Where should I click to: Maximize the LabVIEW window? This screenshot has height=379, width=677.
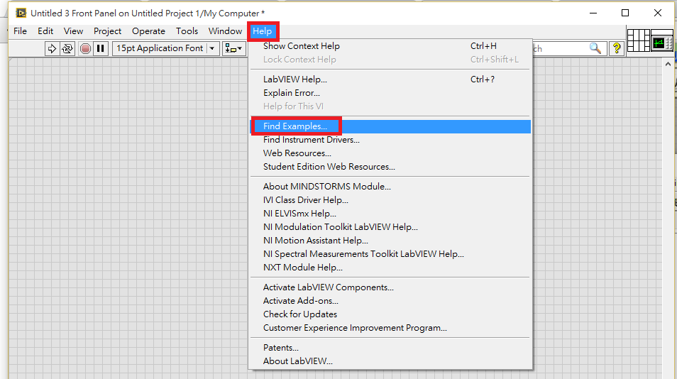coord(624,13)
